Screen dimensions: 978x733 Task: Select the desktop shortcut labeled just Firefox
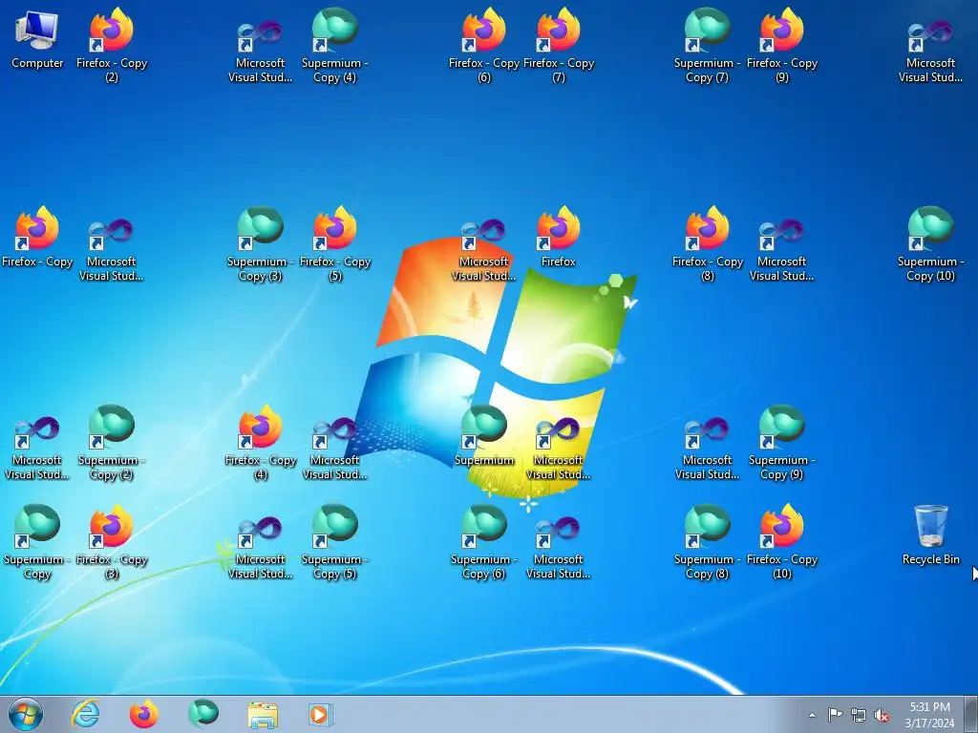point(559,238)
